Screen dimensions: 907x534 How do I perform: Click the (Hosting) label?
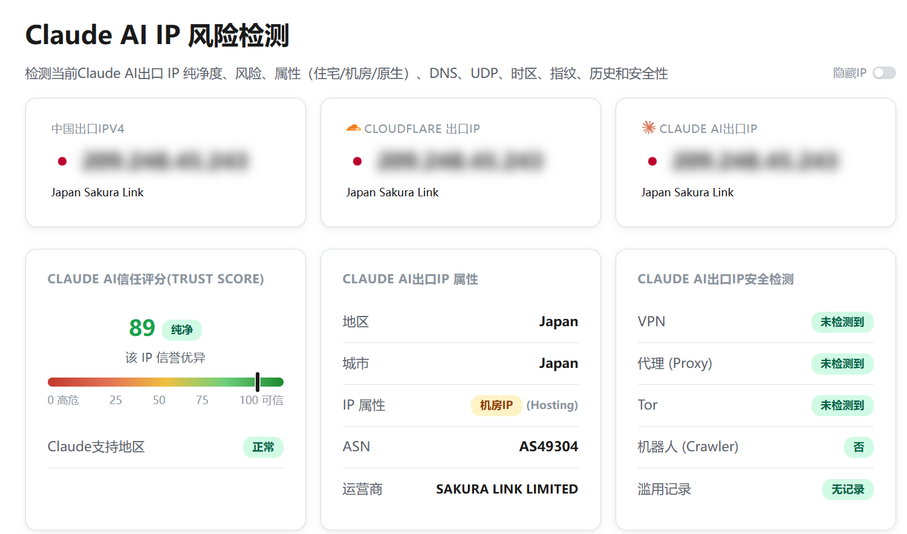click(552, 405)
